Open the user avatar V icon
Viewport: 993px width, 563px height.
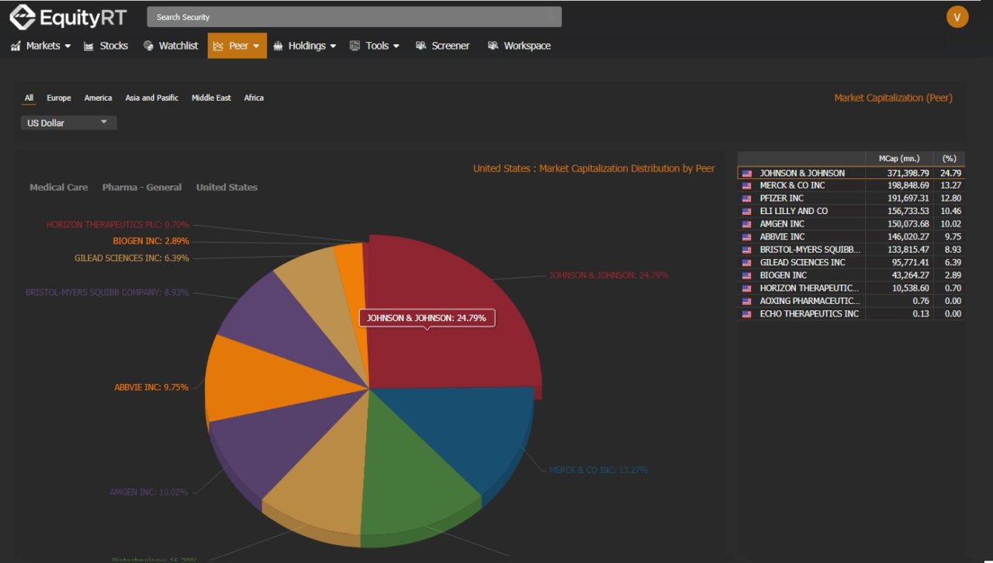[957, 17]
